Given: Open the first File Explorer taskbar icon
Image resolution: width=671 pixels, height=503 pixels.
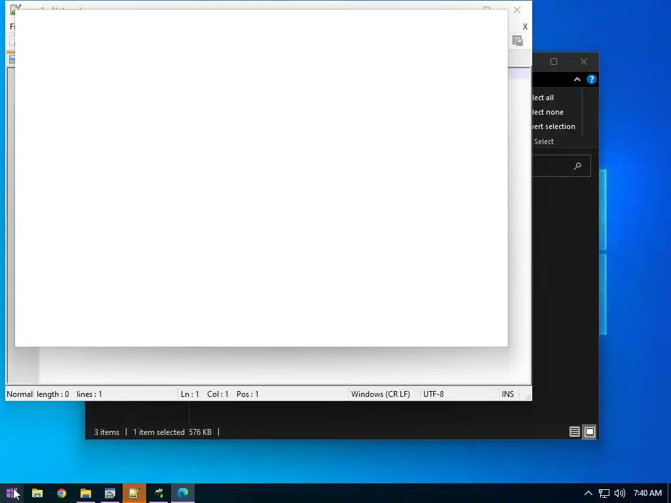Looking at the screenshot, I should (37, 493).
